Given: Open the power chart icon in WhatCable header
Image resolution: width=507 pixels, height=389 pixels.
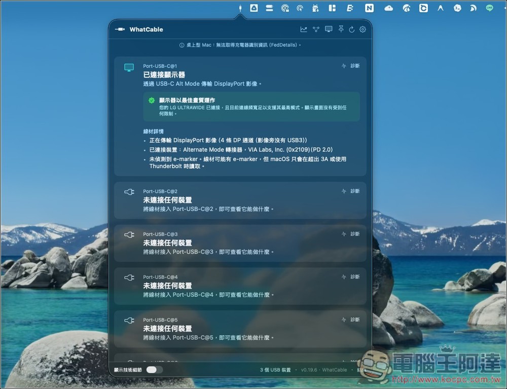Looking at the screenshot, I should [x=304, y=29].
